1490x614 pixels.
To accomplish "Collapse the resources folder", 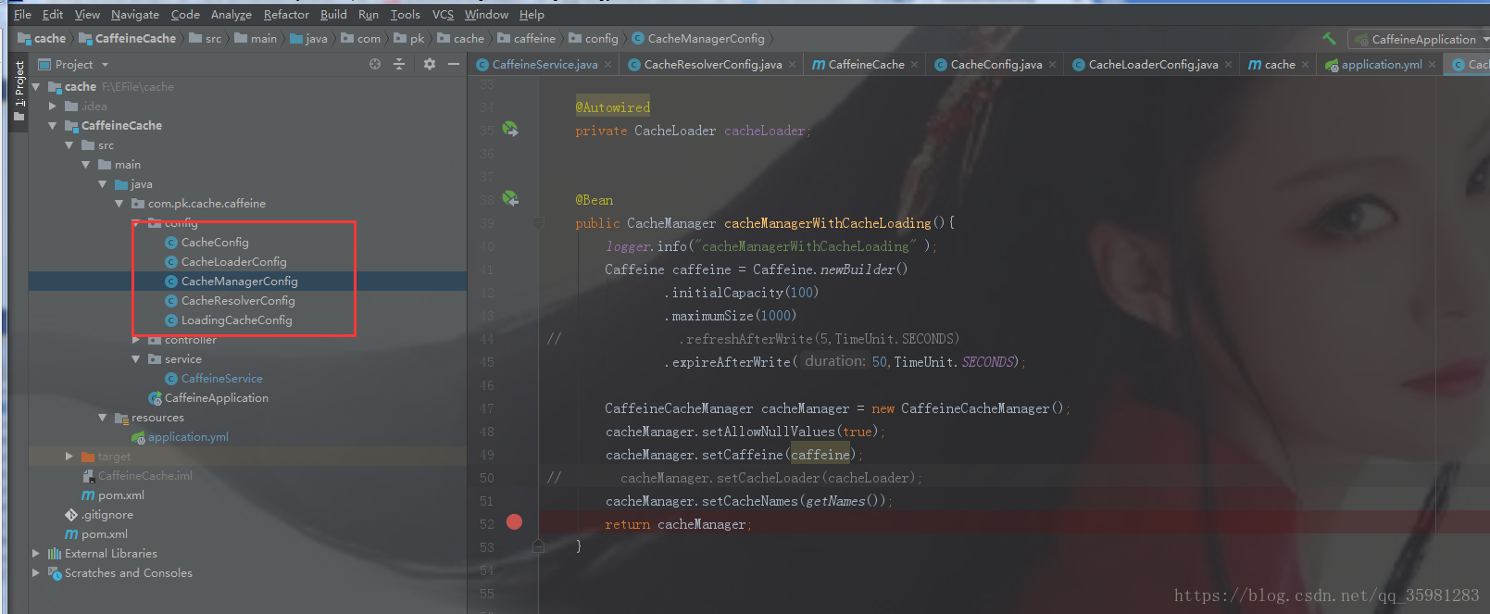I will 103,418.
